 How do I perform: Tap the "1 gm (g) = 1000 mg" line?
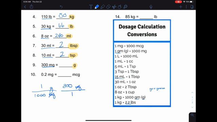click(131, 51)
